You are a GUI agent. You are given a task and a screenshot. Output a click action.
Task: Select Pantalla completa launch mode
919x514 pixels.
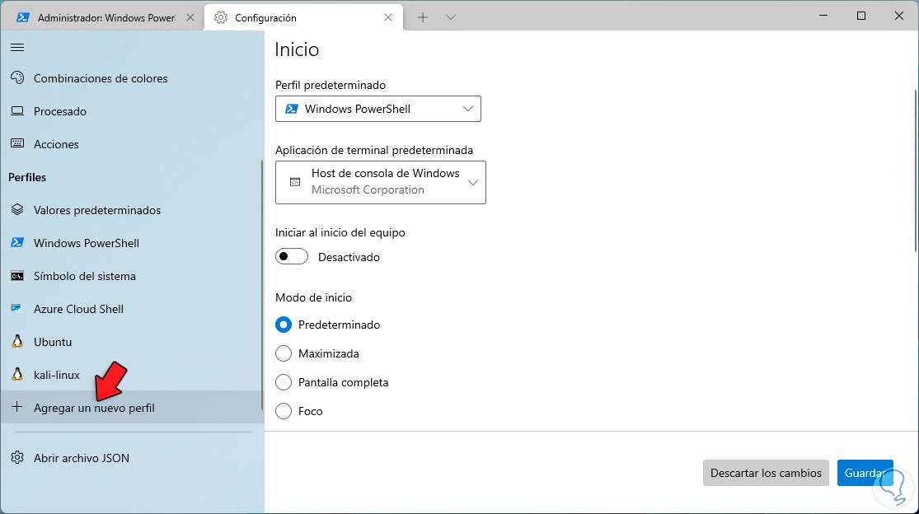point(283,382)
